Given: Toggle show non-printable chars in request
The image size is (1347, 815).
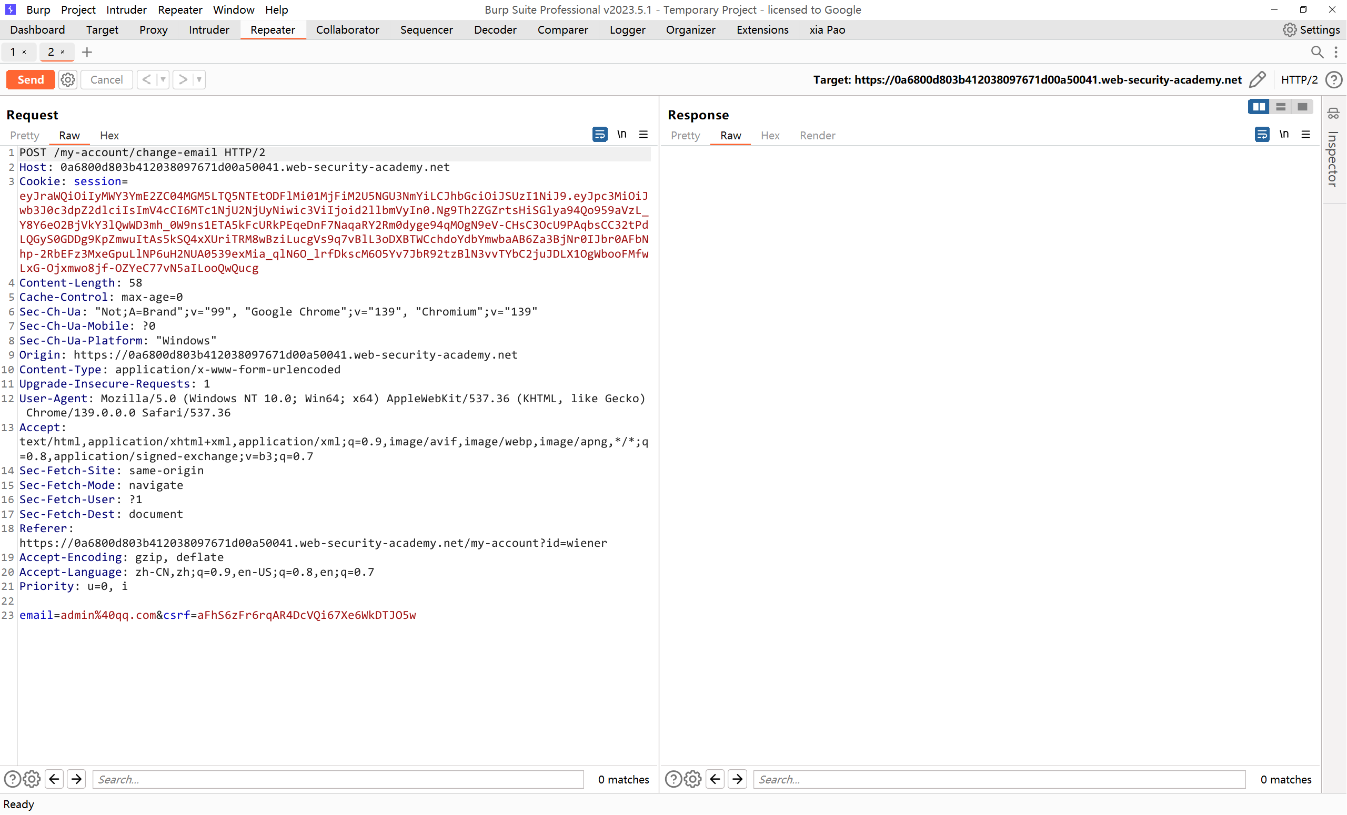Looking at the screenshot, I should (x=621, y=135).
